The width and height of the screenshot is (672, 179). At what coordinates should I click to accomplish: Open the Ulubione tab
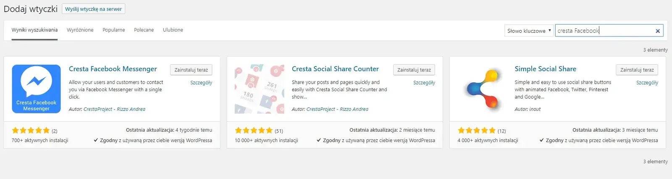(x=173, y=30)
